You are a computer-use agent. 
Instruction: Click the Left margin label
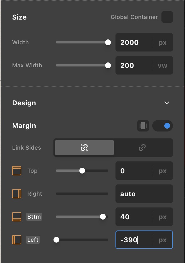pyautogui.click(x=33, y=240)
